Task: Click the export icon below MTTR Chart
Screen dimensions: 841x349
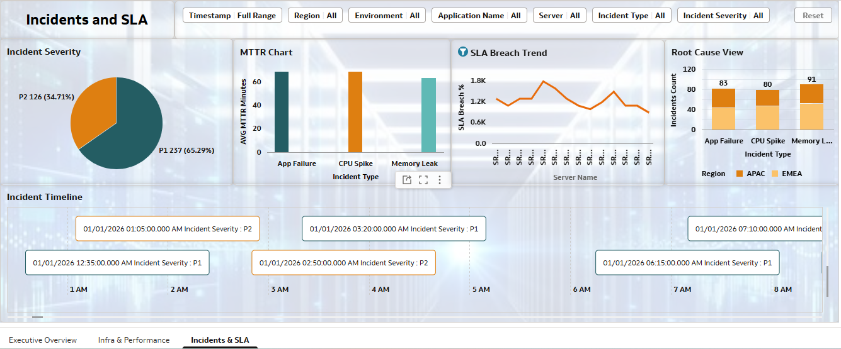Action: pyautogui.click(x=407, y=180)
